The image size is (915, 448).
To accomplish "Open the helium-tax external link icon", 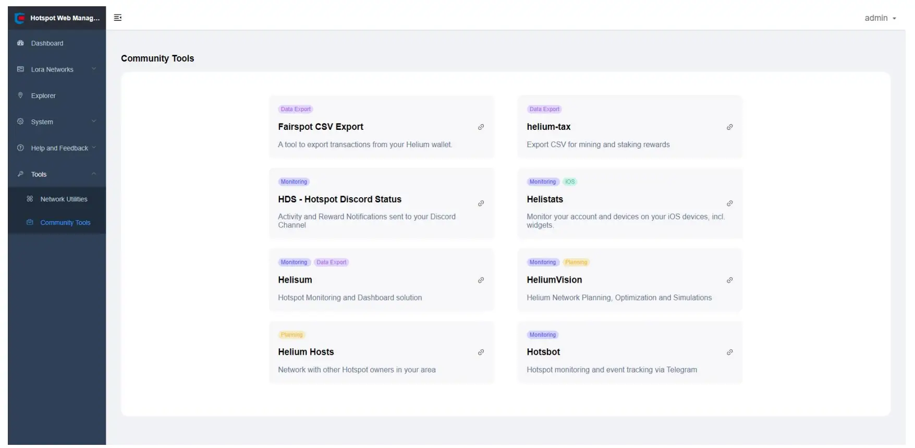I will pos(729,127).
